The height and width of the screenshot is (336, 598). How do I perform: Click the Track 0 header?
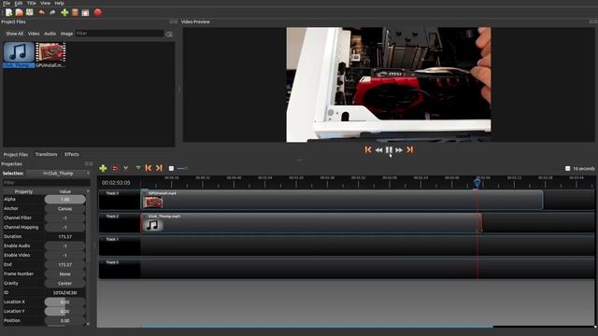pyautogui.click(x=120, y=269)
